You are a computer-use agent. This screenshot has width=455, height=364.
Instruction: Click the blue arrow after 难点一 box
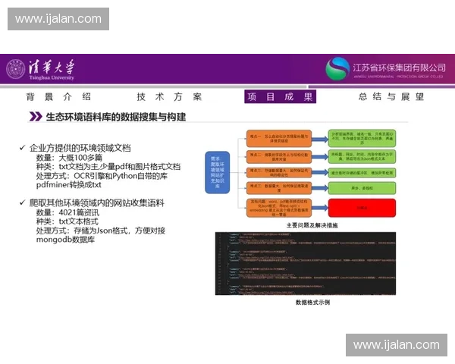(x=320, y=140)
